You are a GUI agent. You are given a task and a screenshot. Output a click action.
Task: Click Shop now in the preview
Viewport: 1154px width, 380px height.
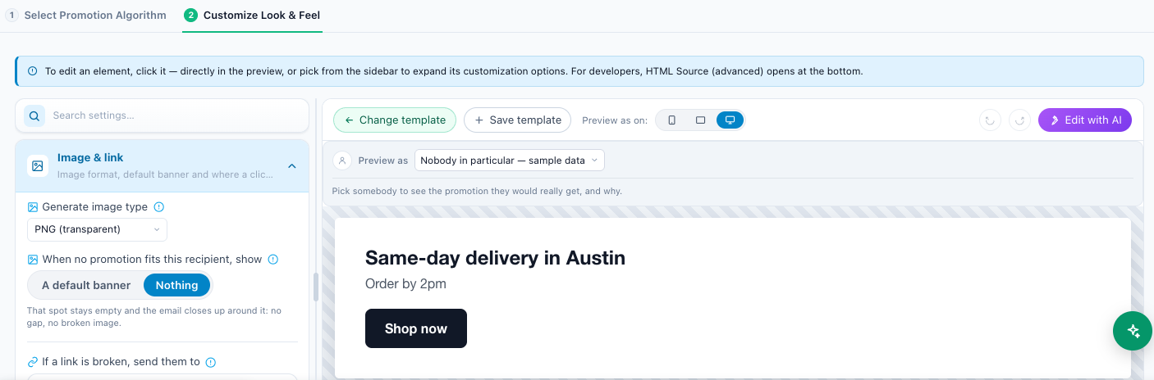coord(416,328)
